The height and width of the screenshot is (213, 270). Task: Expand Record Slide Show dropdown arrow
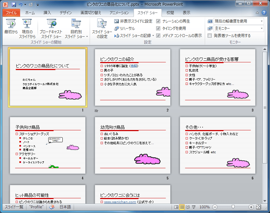point(153,36)
